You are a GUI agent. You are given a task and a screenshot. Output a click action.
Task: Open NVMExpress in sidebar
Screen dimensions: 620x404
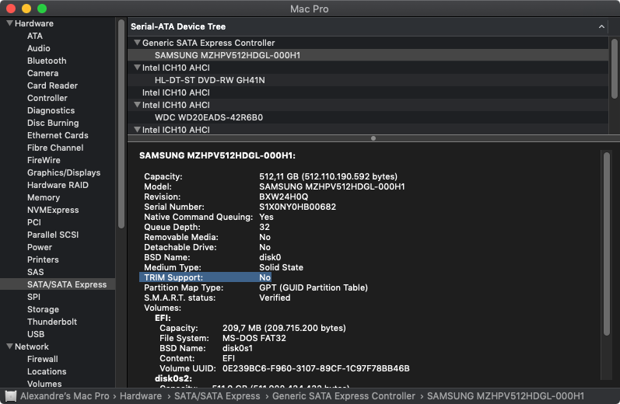pyautogui.click(x=53, y=210)
